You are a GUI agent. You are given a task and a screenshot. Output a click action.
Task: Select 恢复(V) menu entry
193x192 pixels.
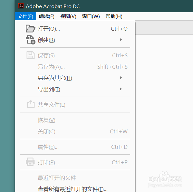(x=75, y=120)
